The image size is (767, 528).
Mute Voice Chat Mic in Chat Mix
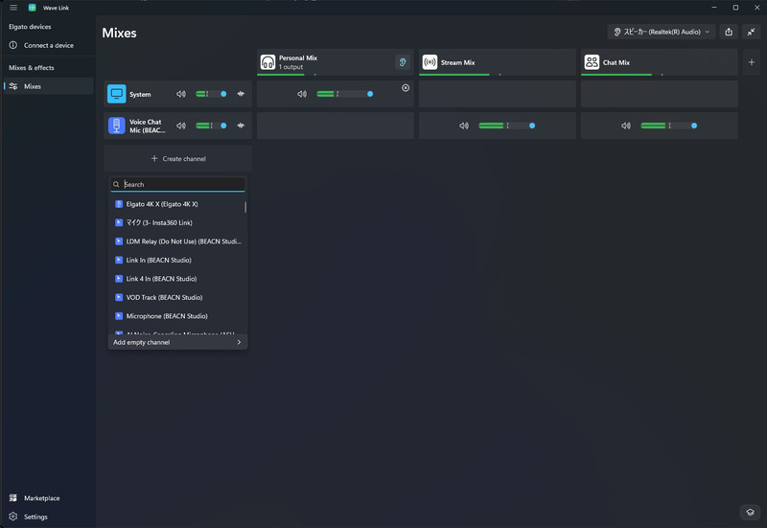click(x=626, y=126)
